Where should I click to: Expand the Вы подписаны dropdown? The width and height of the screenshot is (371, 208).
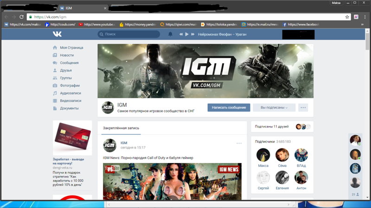click(274, 107)
